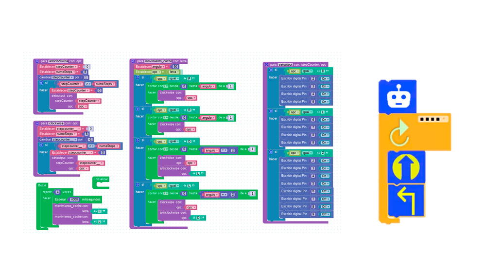
Task: Select the Inicializar block
Action: tap(101, 180)
